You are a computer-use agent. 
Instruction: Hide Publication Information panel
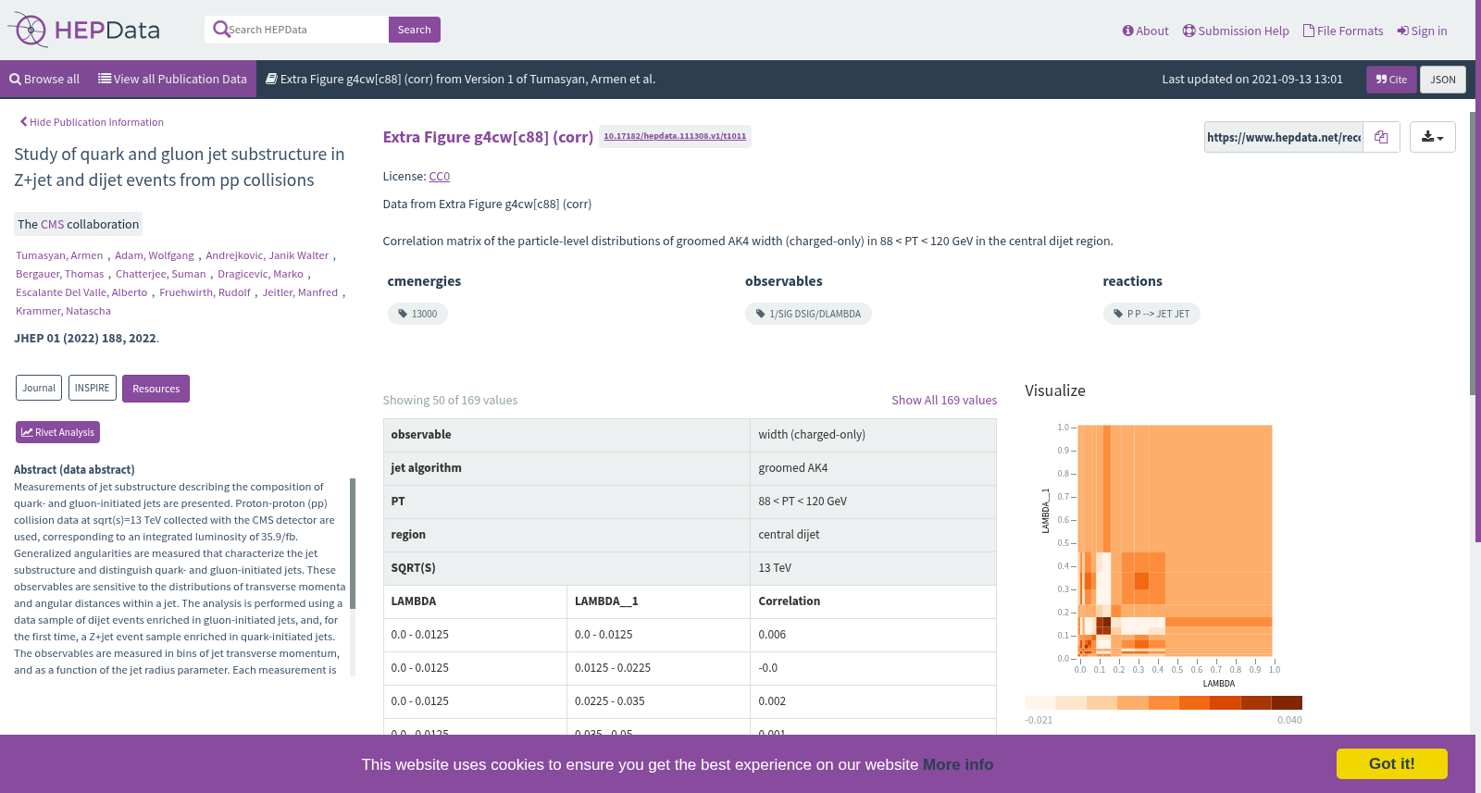coord(92,122)
